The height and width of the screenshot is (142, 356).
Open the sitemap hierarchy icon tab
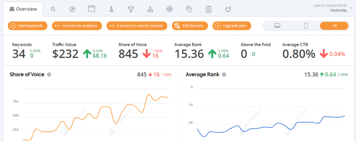click(150, 9)
